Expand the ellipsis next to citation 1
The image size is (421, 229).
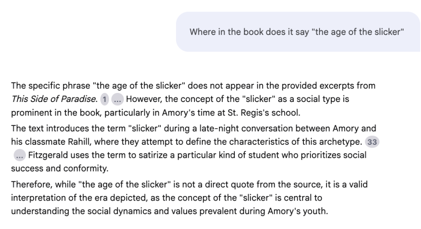tap(117, 99)
